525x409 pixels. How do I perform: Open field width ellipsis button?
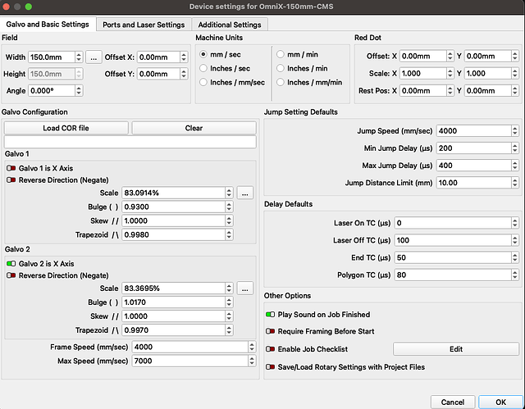coord(94,57)
